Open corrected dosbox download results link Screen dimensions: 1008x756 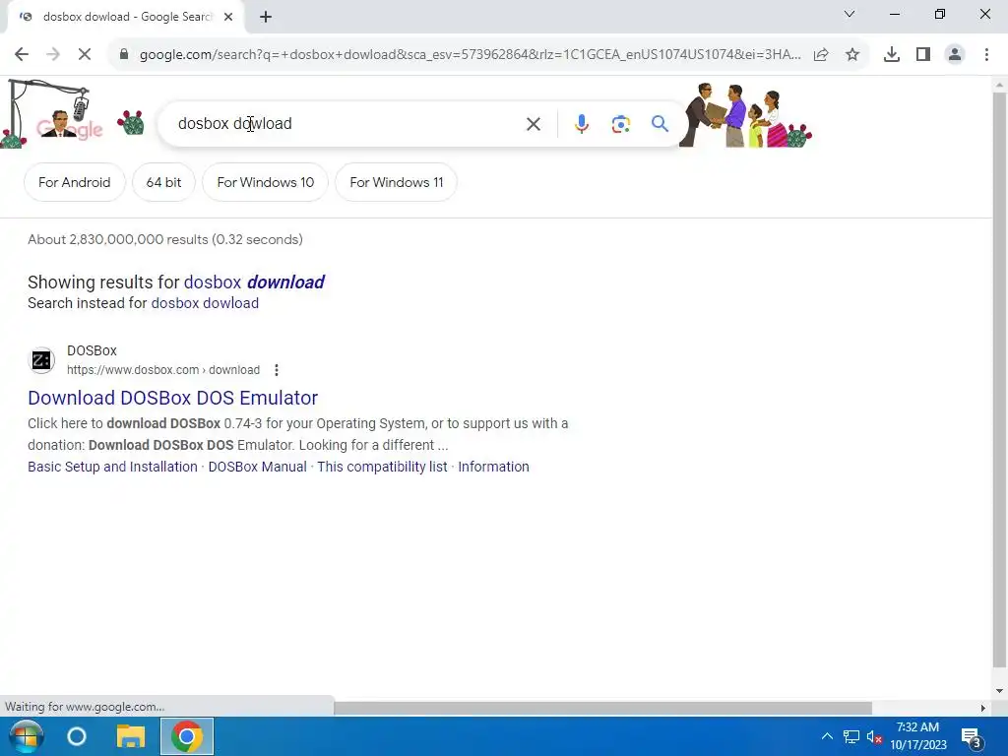pyautogui.click(x=254, y=283)
